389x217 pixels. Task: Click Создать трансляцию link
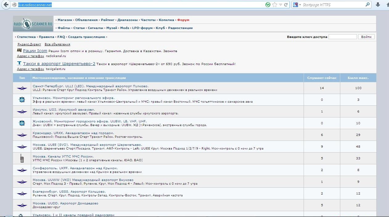87,37
